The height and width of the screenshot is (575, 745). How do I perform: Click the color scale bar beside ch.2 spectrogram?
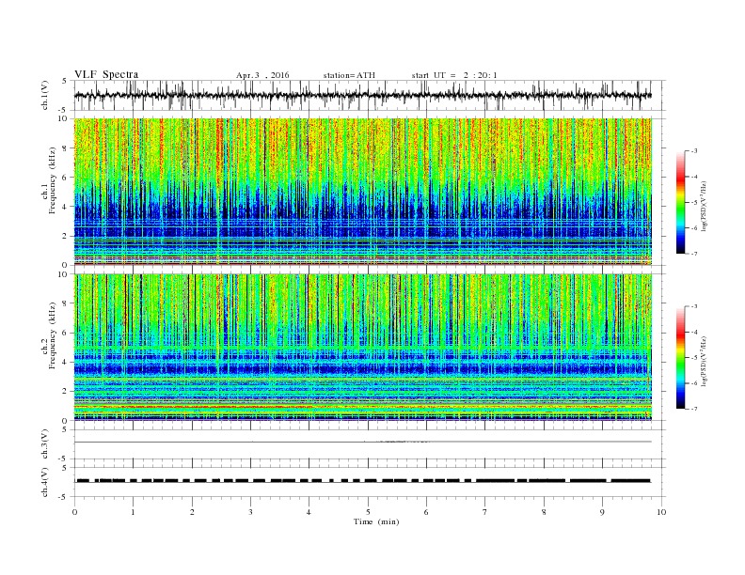680,358
